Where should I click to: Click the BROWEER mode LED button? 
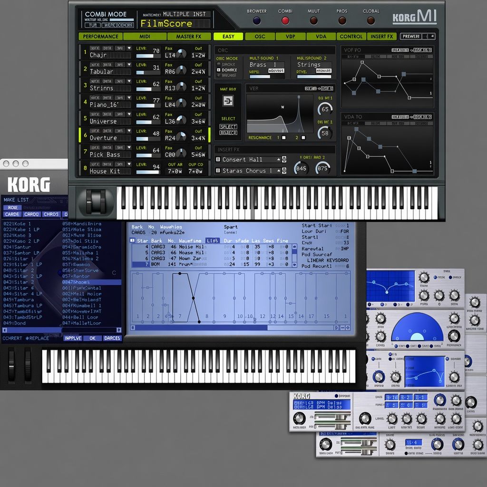pyautogui.click(x=256, y=20)
